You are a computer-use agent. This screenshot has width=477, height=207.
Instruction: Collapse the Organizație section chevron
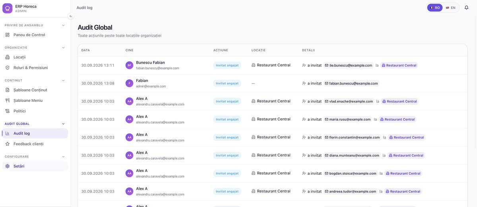[x=64, y=47]
